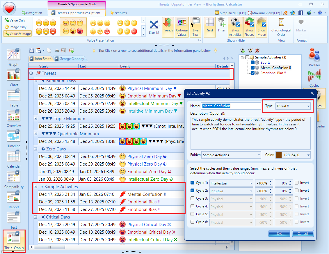The width and height of the screenshot is (329, 254).
Task: Collapse the Triple Minimum group
Action: 35,119
